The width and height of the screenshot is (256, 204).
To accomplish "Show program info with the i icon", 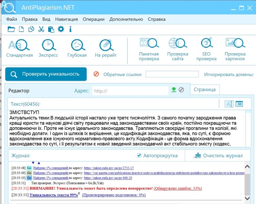I will click(x=70, y=29).
